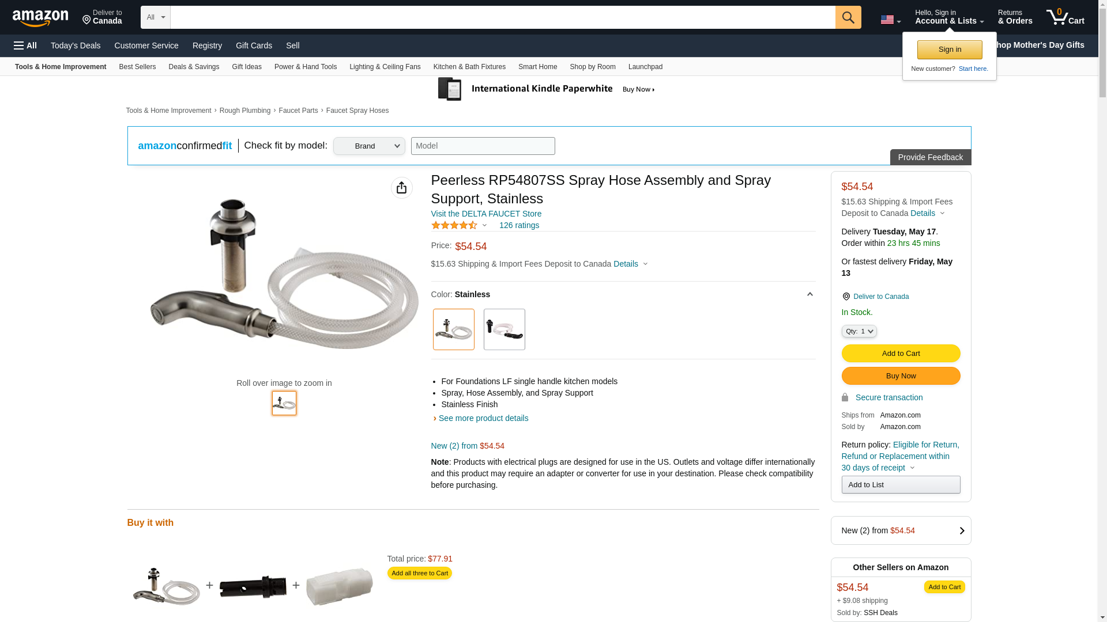The width and height of the screenshot is (1107, 622).
Task: Click the star rating icons
Action: [x=454, y=225]
